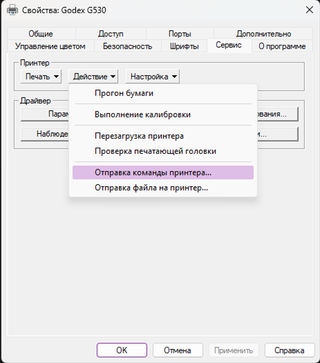The image size is (320, 363).
Task: Collapse the Действие dropdown button
Action: click(93, 77)
